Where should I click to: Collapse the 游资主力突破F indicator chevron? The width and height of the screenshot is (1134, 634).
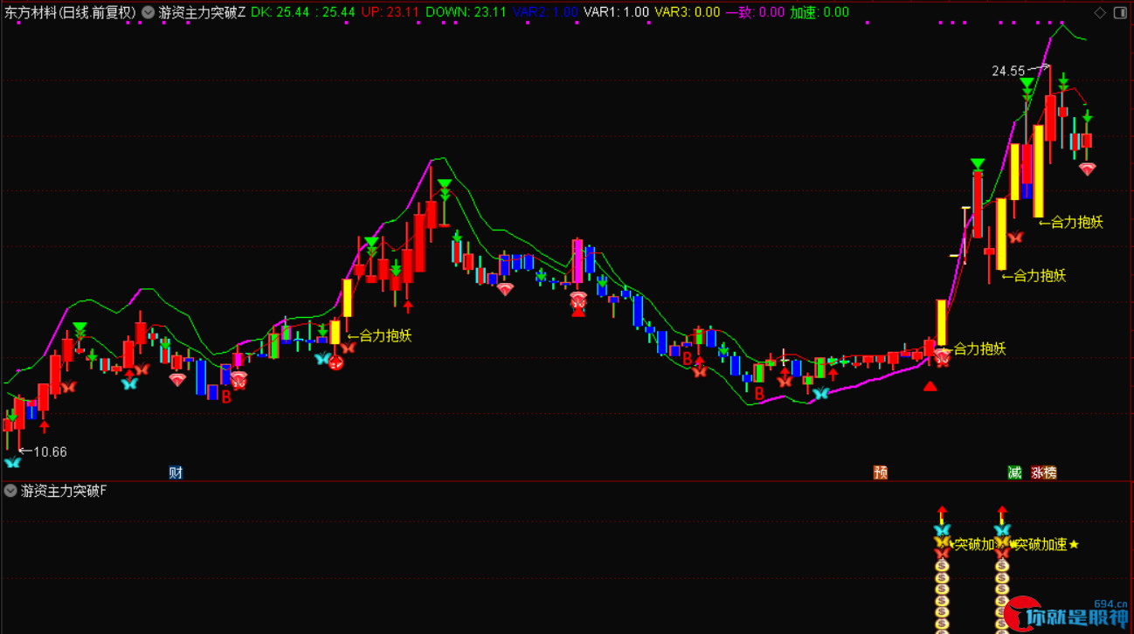[x=10, y=491]
